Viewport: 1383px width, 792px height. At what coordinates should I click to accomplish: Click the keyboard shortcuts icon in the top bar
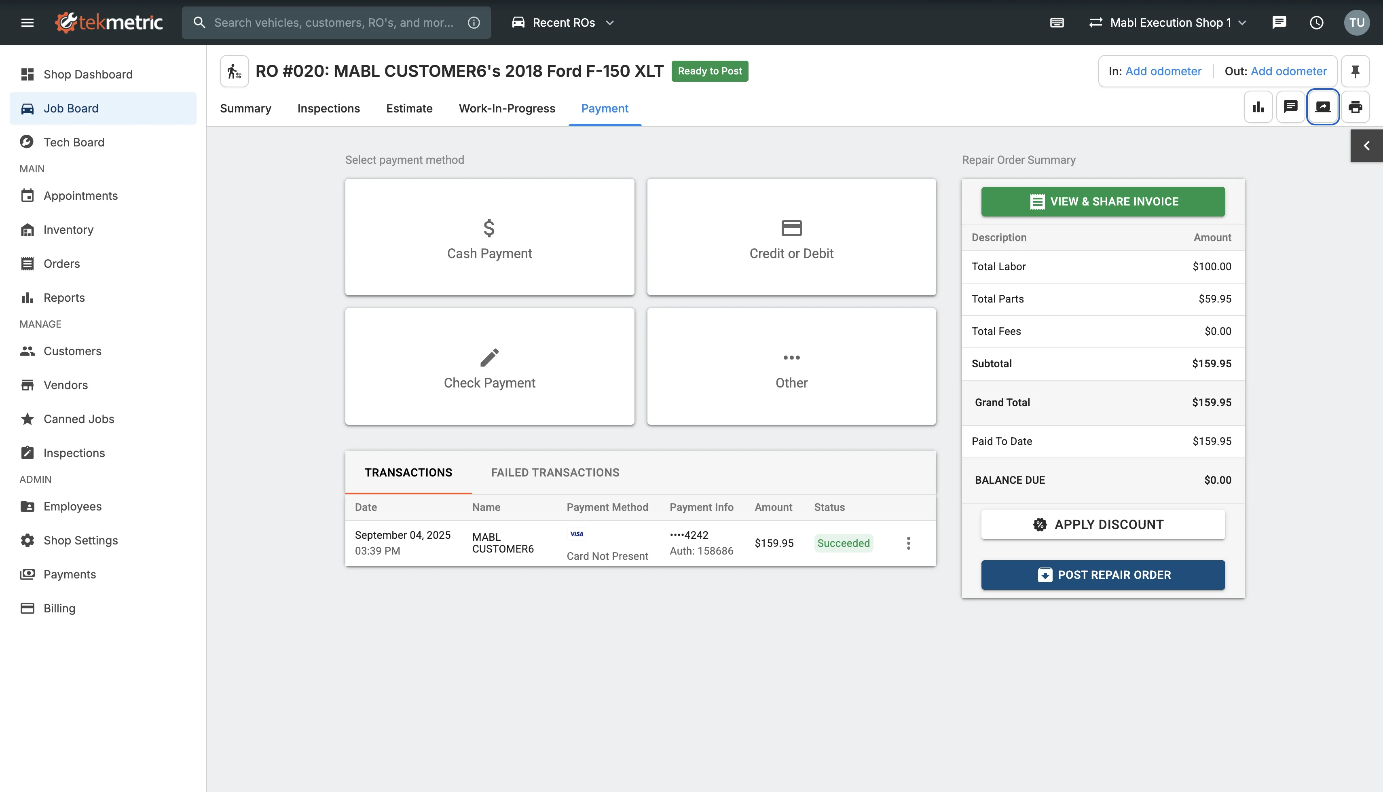pyautogui.click(x=1057, y=22)
